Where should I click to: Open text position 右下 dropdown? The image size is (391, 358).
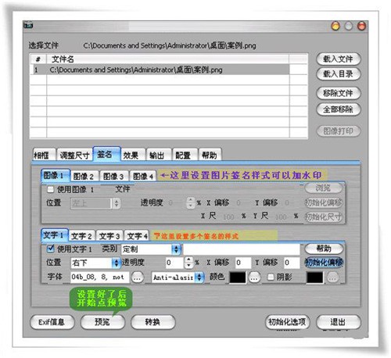tap(95, 263)
